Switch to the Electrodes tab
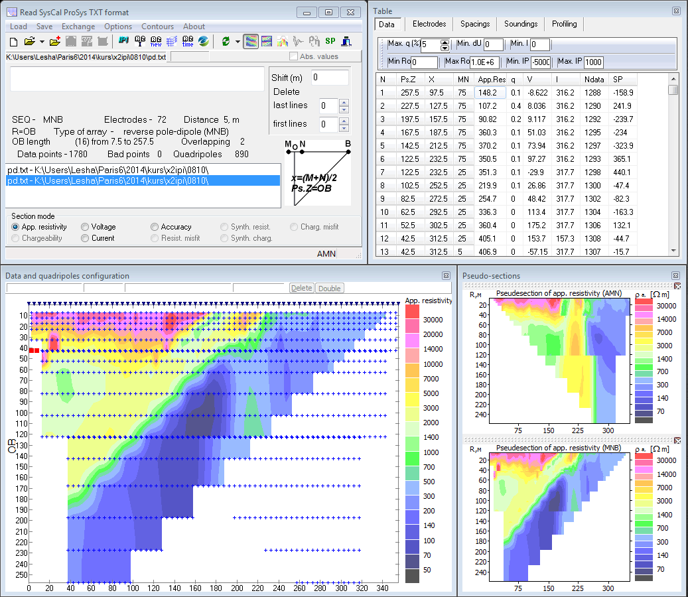This screenshot has width=688, height=597. tap(429, 24)
